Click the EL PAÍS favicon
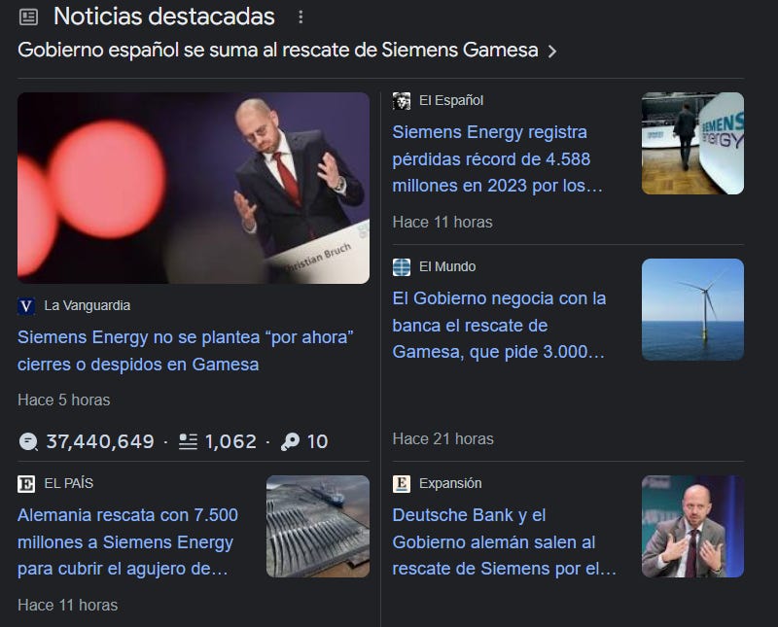 [x=26, y=484]
